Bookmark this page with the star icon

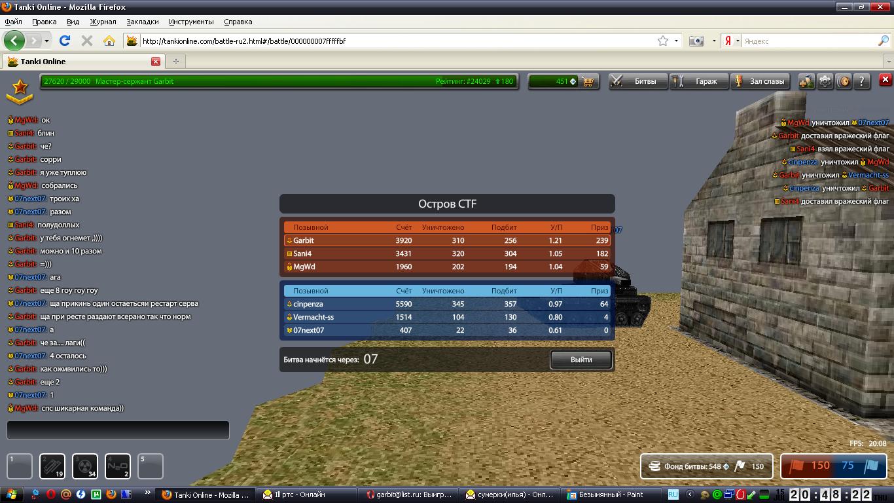(663, 41)
